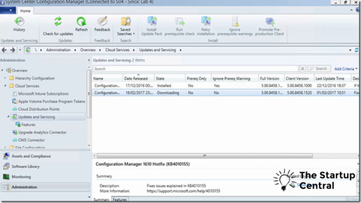Switch to Summary tab at bottom

[x=102, y=199]
